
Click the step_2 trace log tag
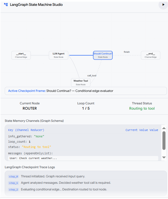point(13,190)
